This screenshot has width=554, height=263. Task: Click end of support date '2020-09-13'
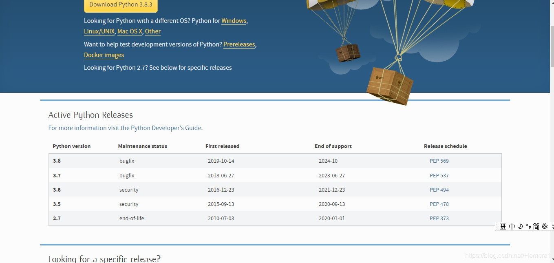pyautogui.click(x=332, y=204)
